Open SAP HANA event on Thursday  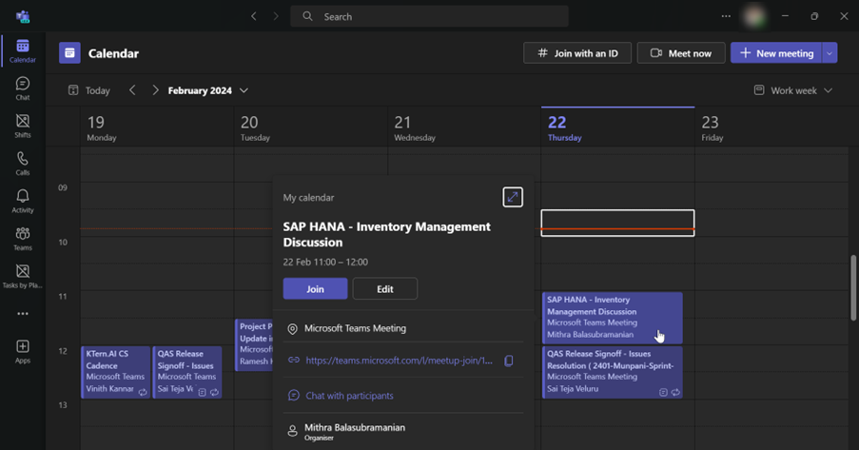pos(613,318)
